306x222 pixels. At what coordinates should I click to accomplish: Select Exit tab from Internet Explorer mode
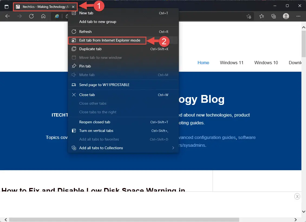tap(109, 40)
